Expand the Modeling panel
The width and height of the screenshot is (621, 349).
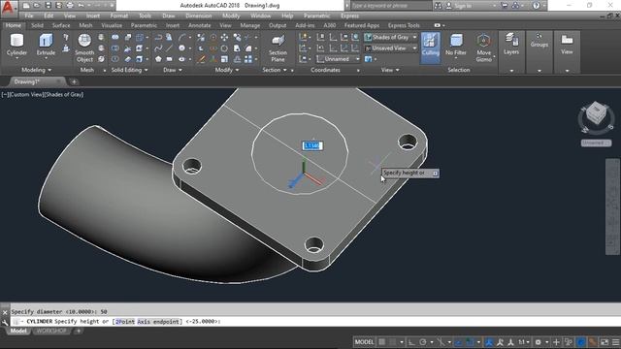(x=37, y=70)
